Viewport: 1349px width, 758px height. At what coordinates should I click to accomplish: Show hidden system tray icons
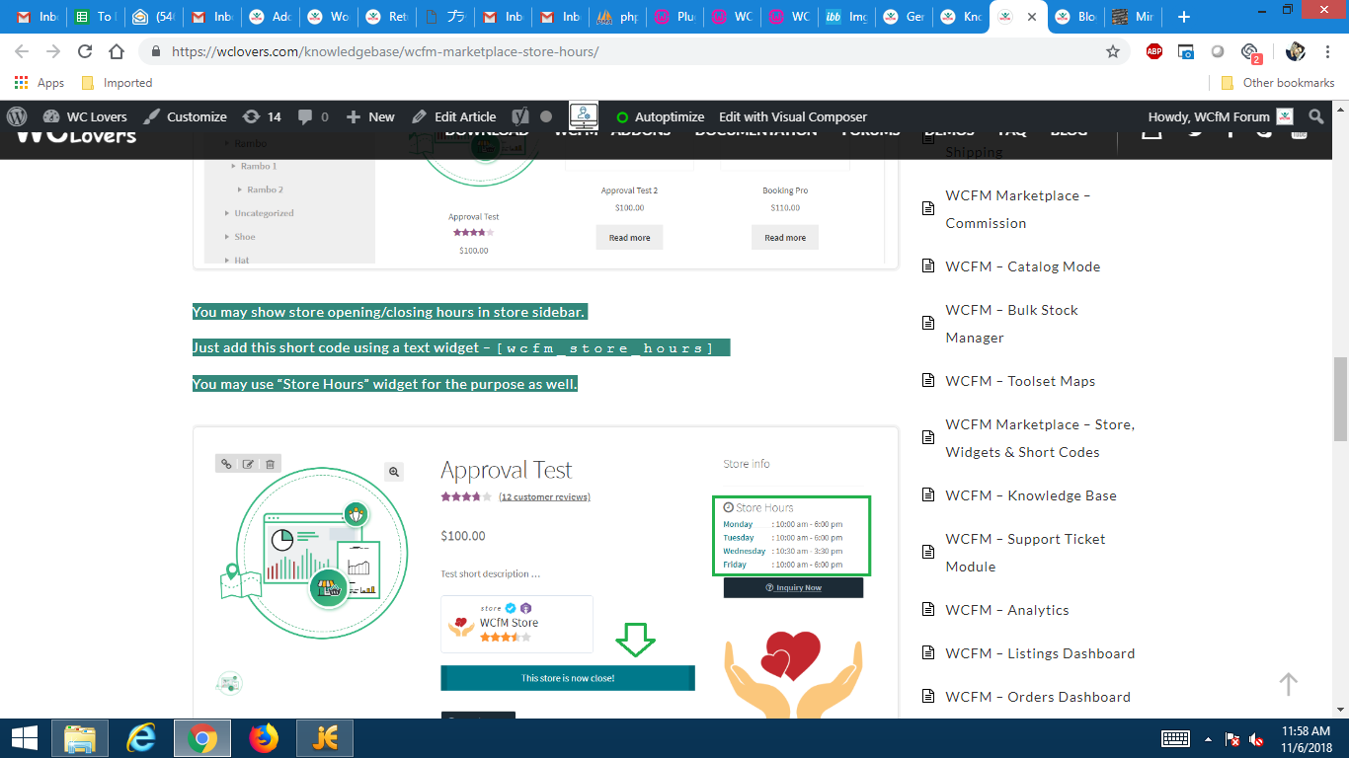[1208, 739]
